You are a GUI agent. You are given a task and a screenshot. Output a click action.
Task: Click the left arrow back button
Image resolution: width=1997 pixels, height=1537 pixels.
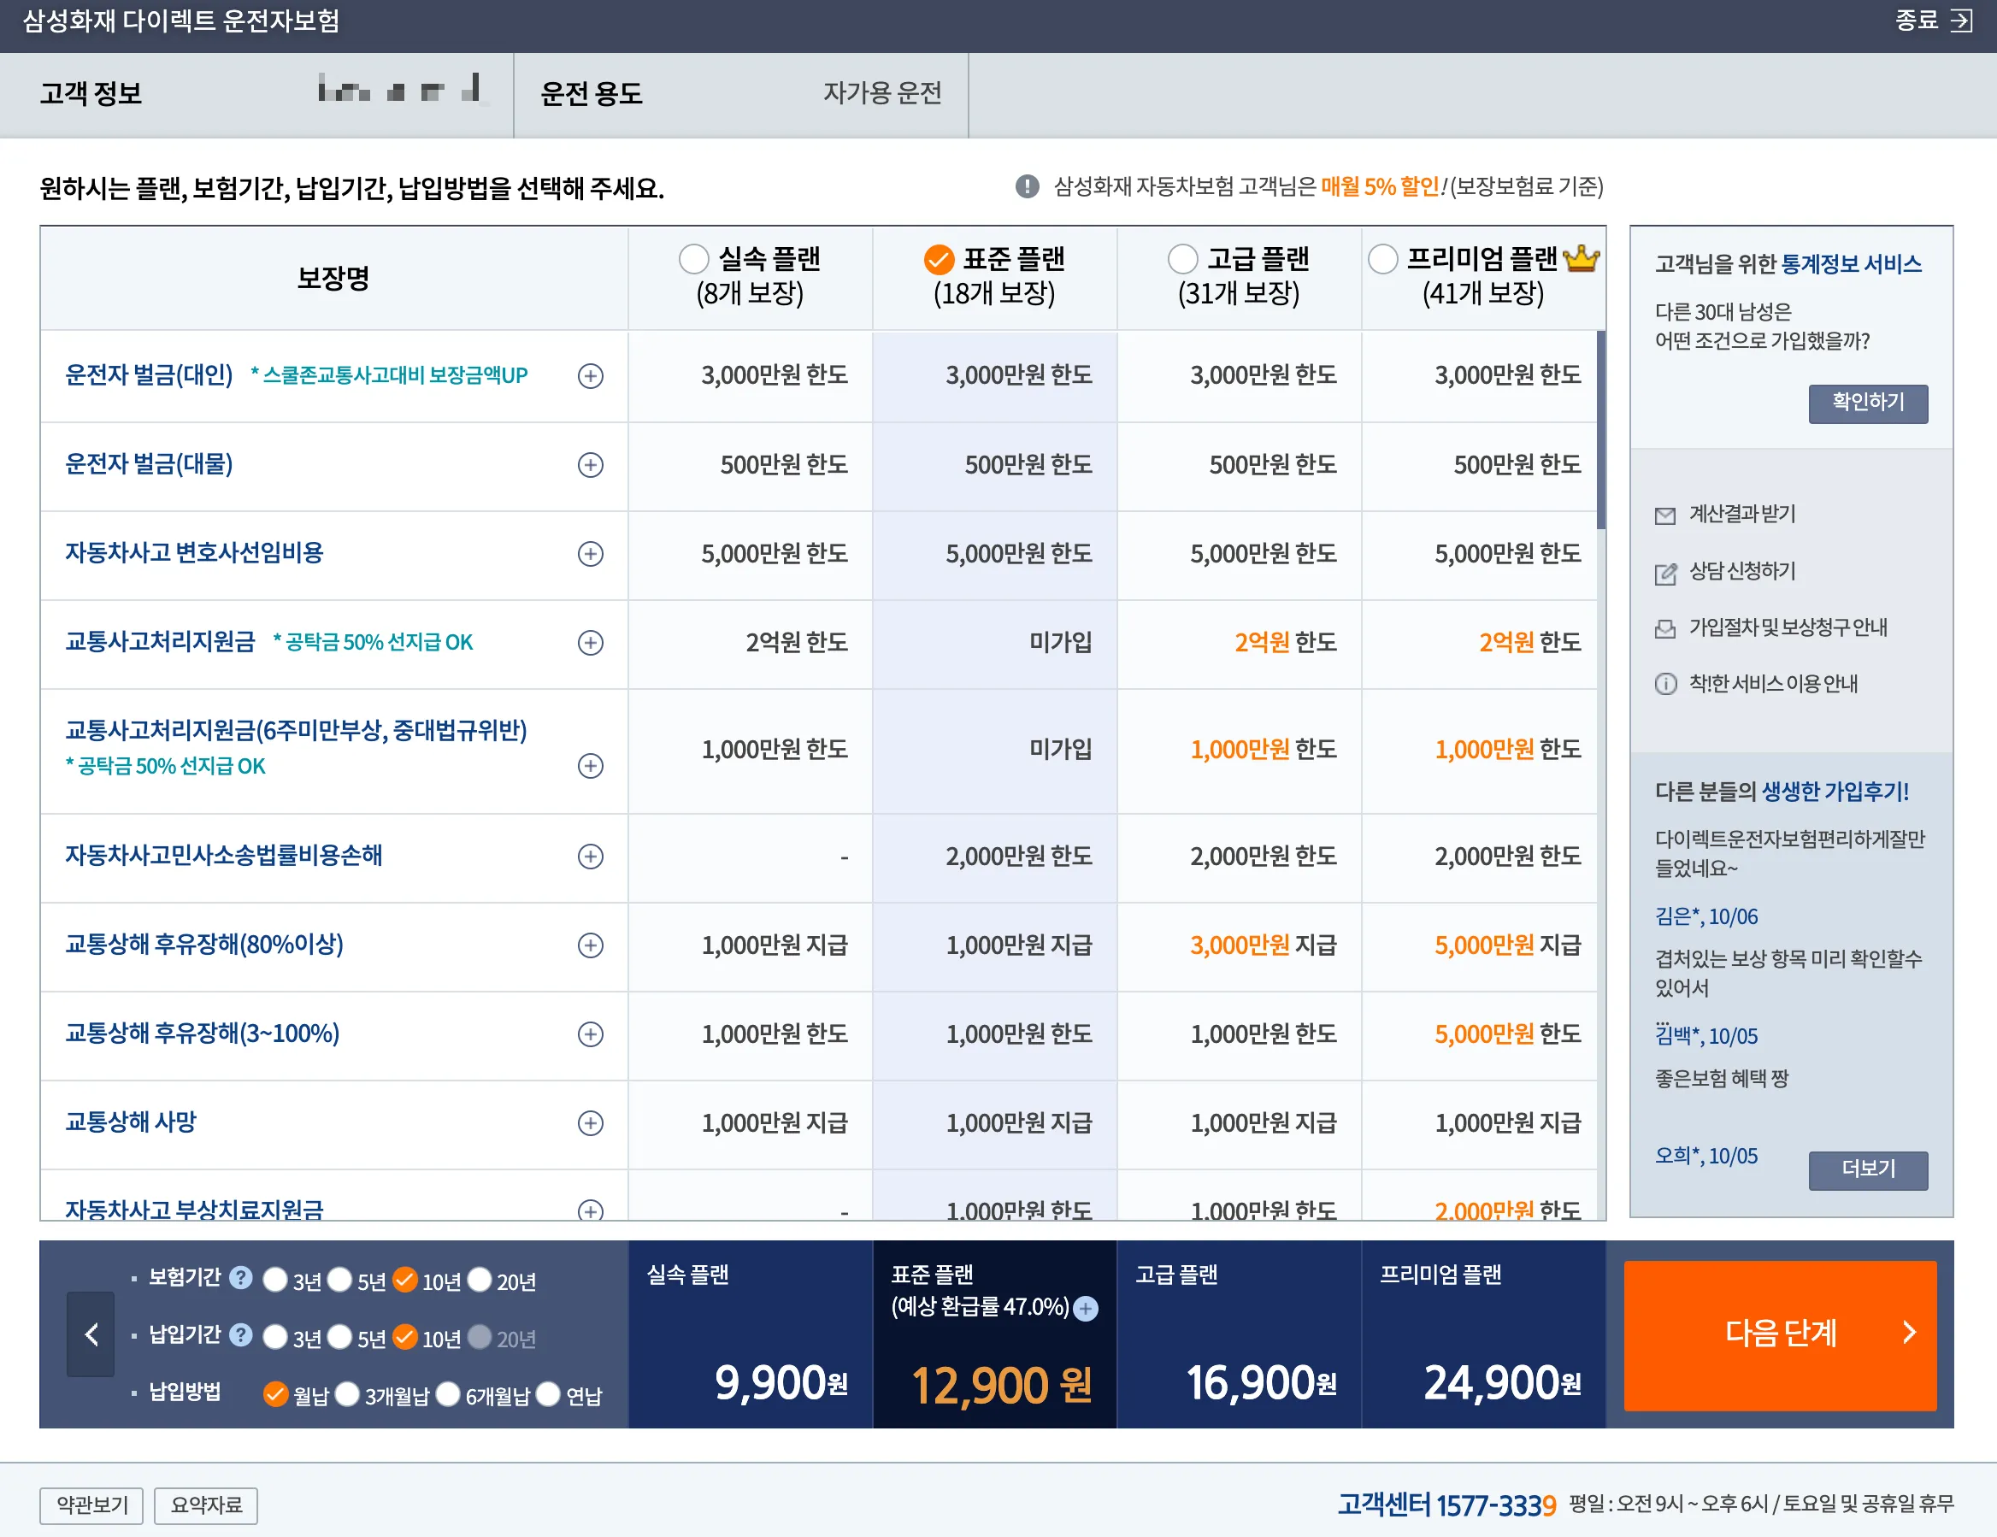[x=91, y=1334]
